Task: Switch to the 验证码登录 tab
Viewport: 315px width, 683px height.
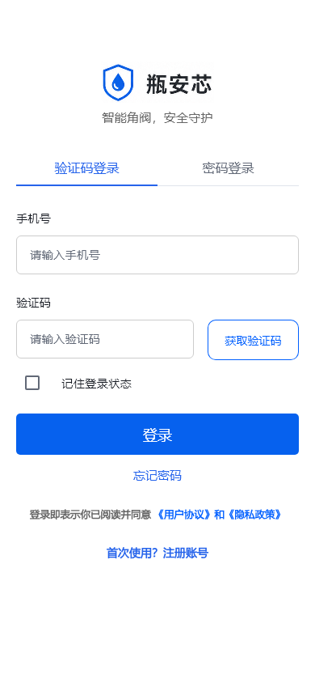Action: pyautogui.click(x=87, y=168)
